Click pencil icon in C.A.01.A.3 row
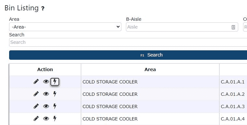The width and height of the screenshot is (247, 125). click(x=36, y=106)
